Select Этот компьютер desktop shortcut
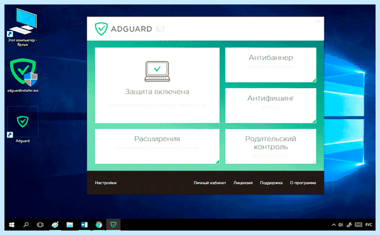 point(22,27)
